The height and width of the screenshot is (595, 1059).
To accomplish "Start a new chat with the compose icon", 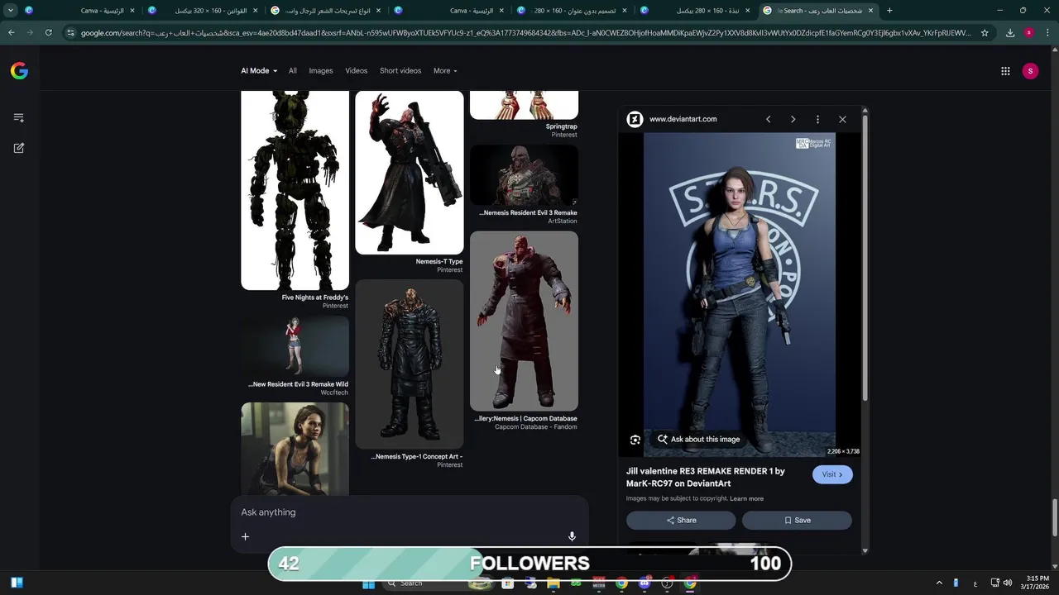I will coord(19,148).
